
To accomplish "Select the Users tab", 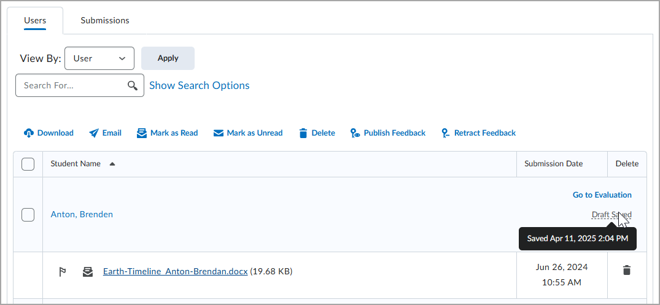I will point(35,20).
